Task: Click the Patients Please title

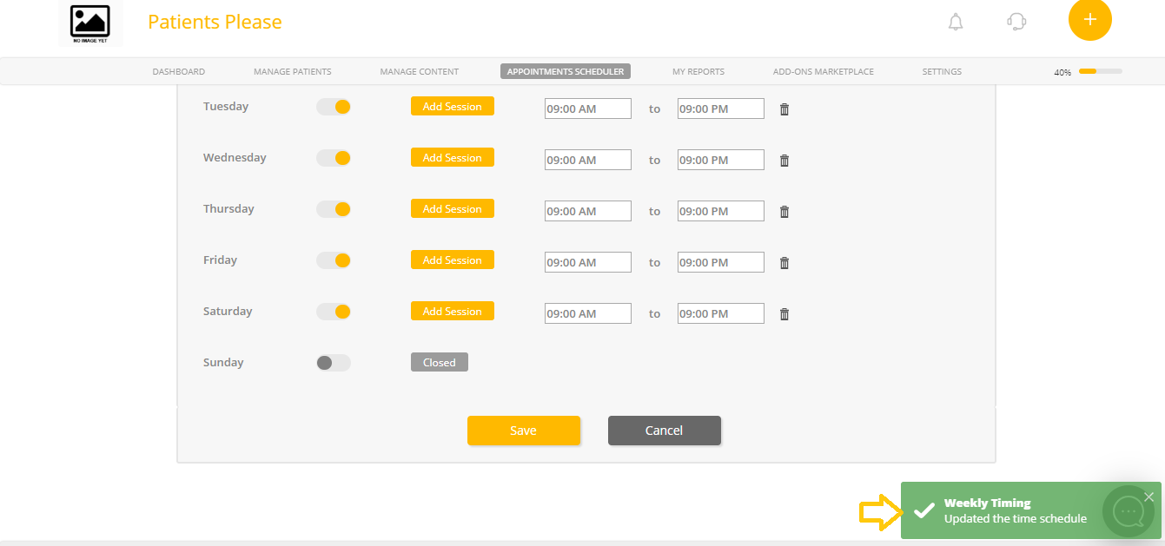Action: [x=215, y=22]
